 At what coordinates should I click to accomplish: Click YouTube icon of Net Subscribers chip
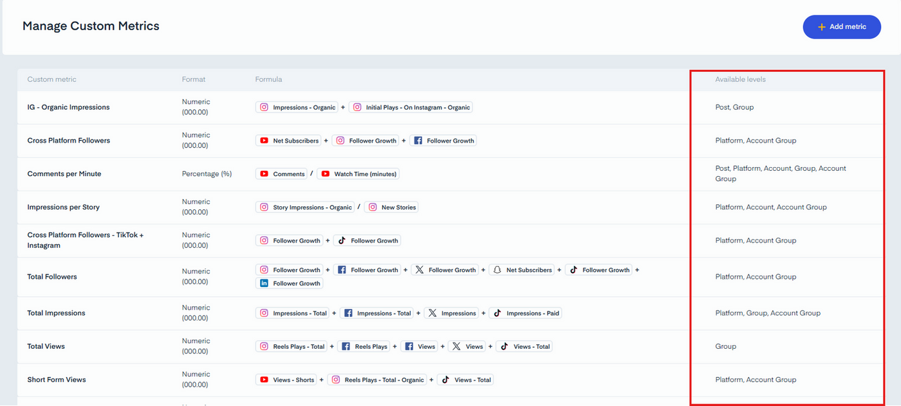coord(264,141)
